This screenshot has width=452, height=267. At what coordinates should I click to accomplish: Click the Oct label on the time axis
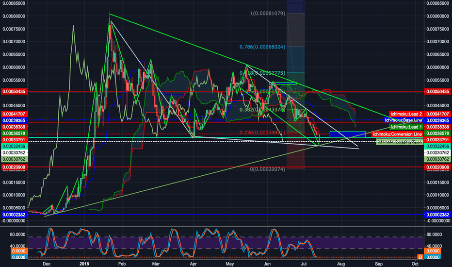(x=415, y=264)
